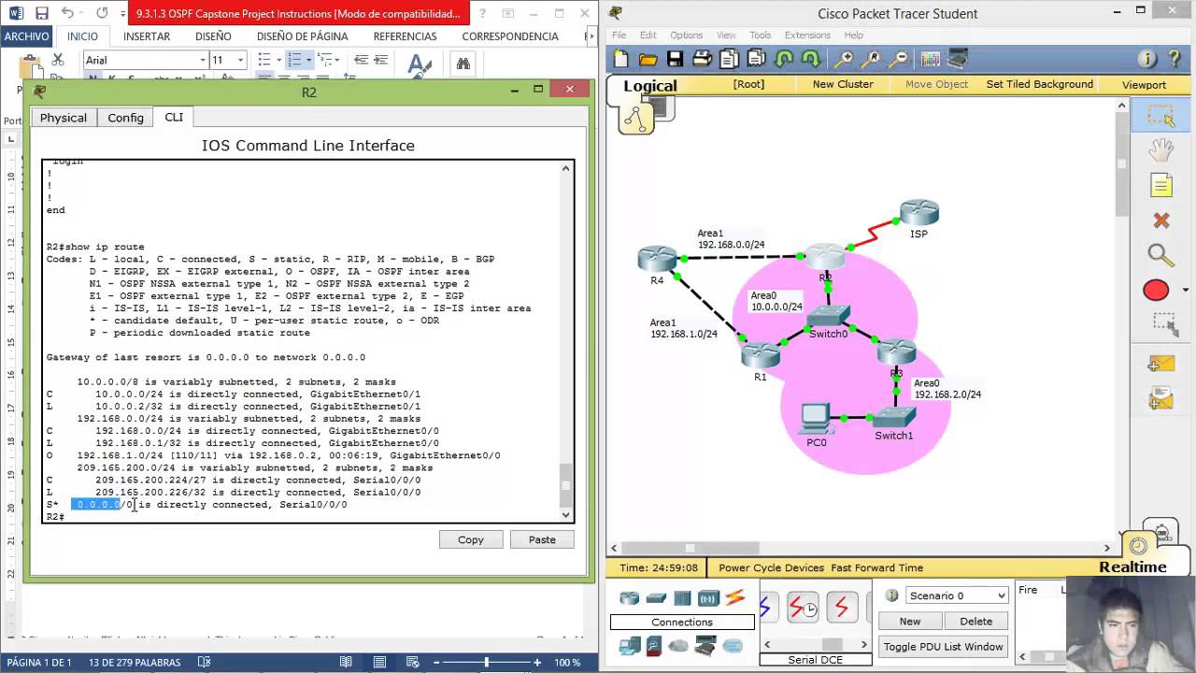Click the Zoom In magnifier icon

click(844, 59)
